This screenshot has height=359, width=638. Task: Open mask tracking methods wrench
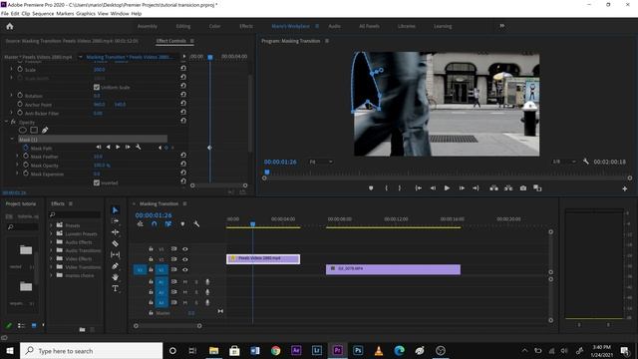[139, 147]
